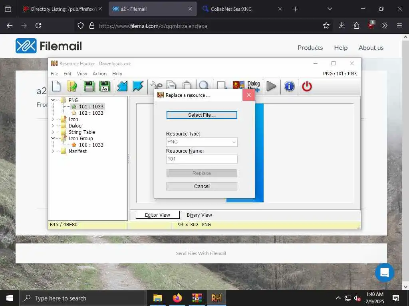Image resolution: width=409 pixels, height=306 pixels.
Task: Open WinRAR from the taskbar
Action: 197,298
